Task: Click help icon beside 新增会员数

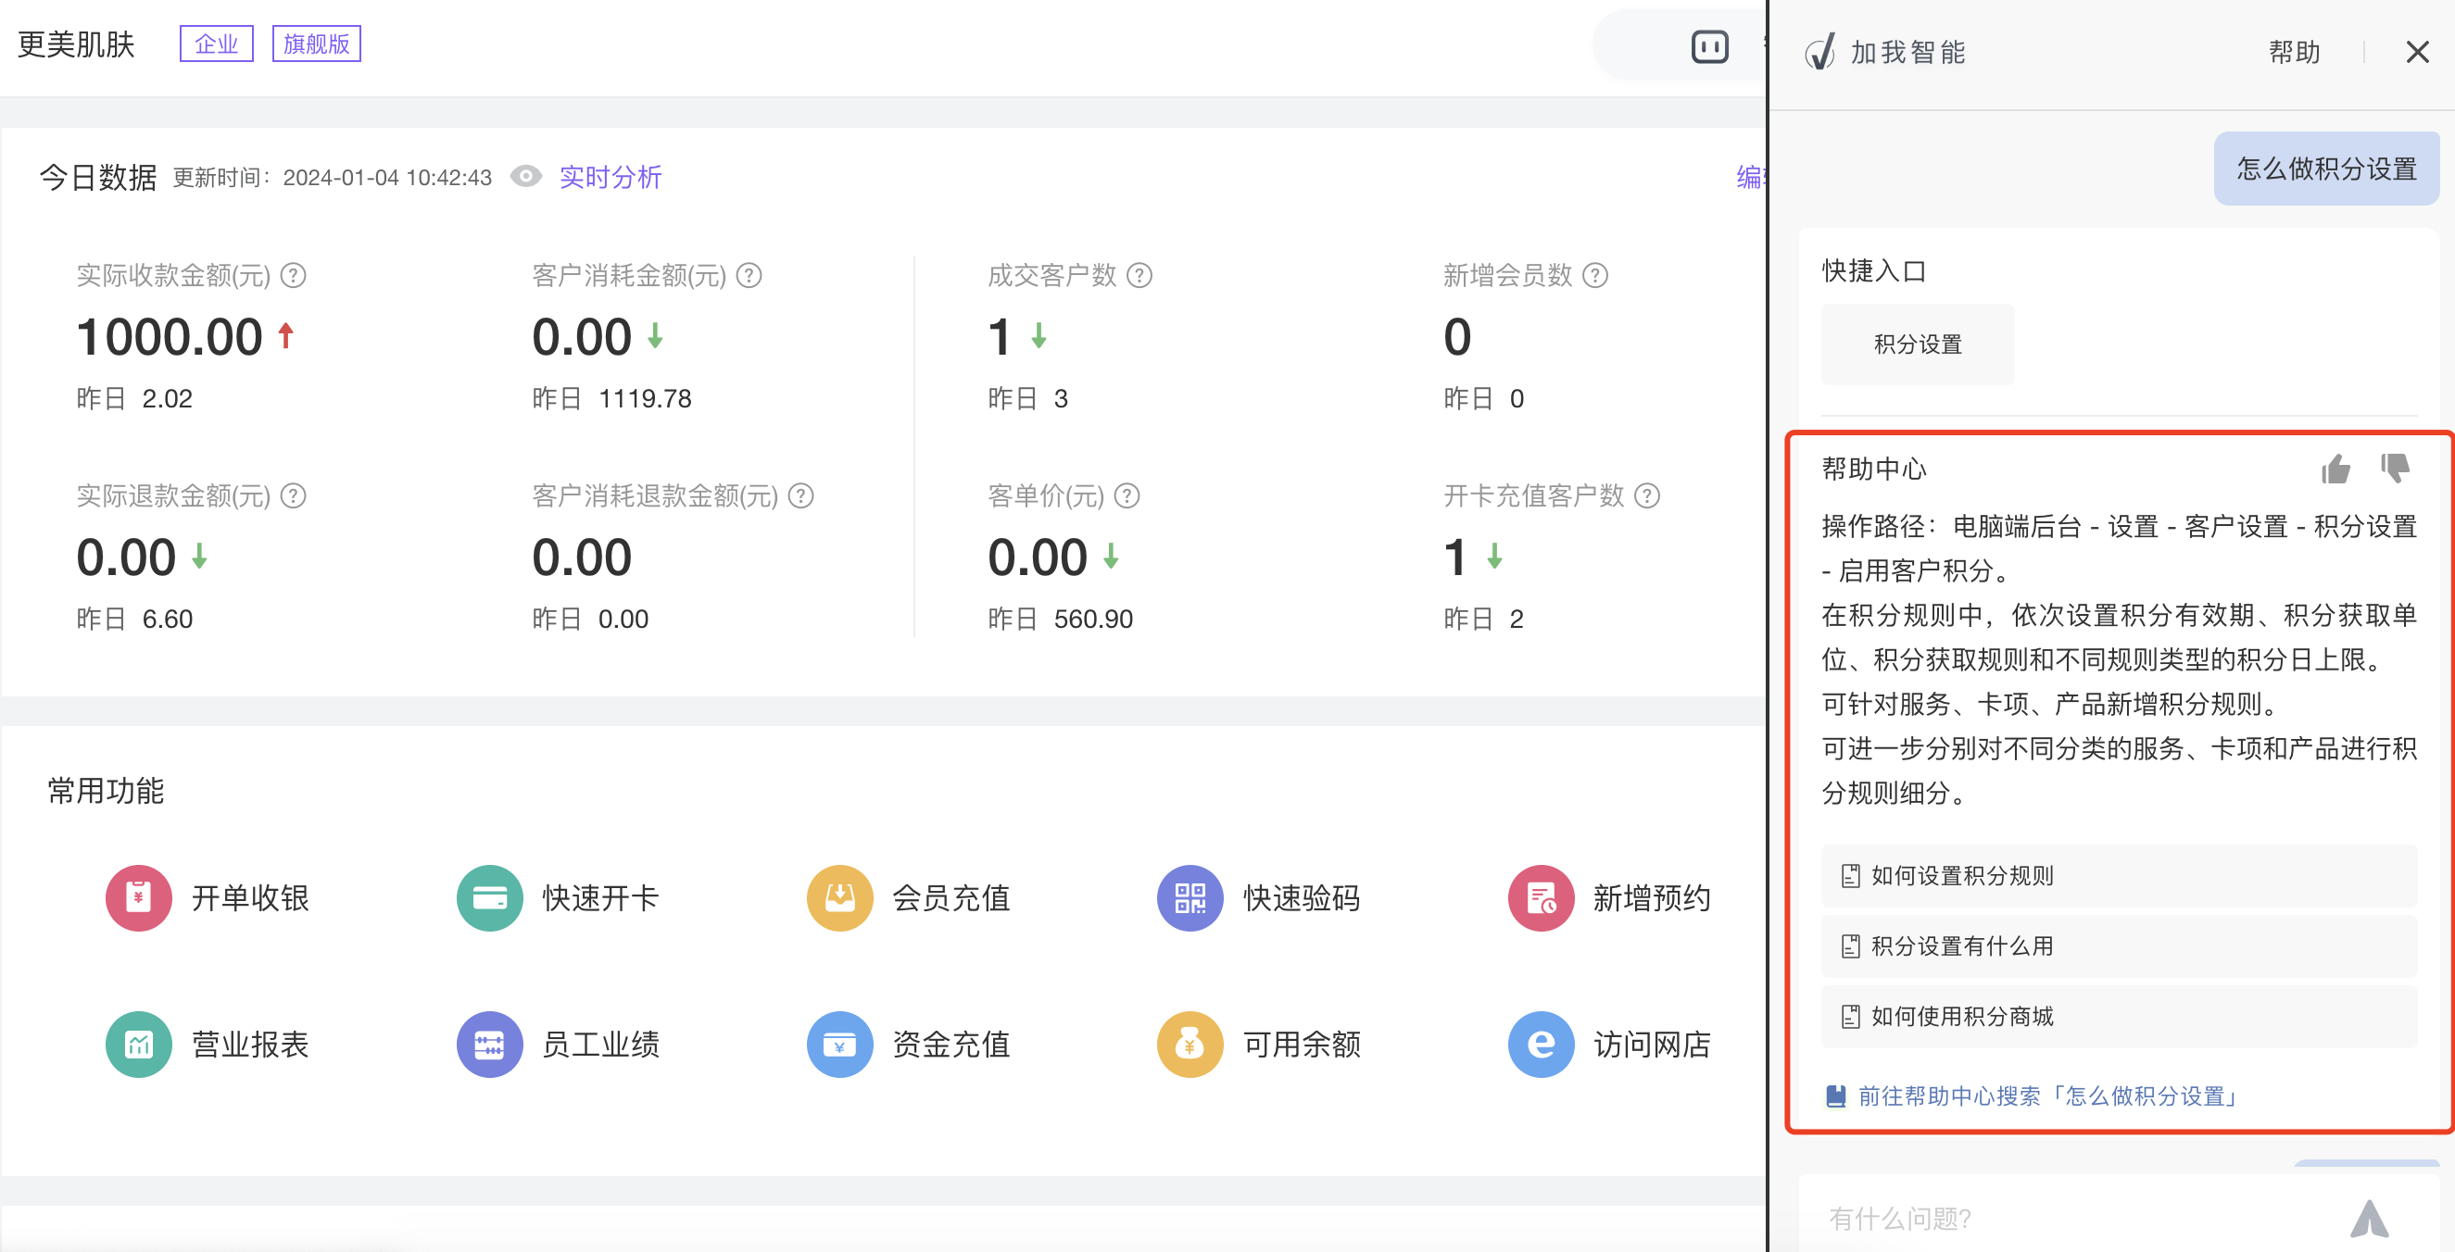Action: (1594, 275)
